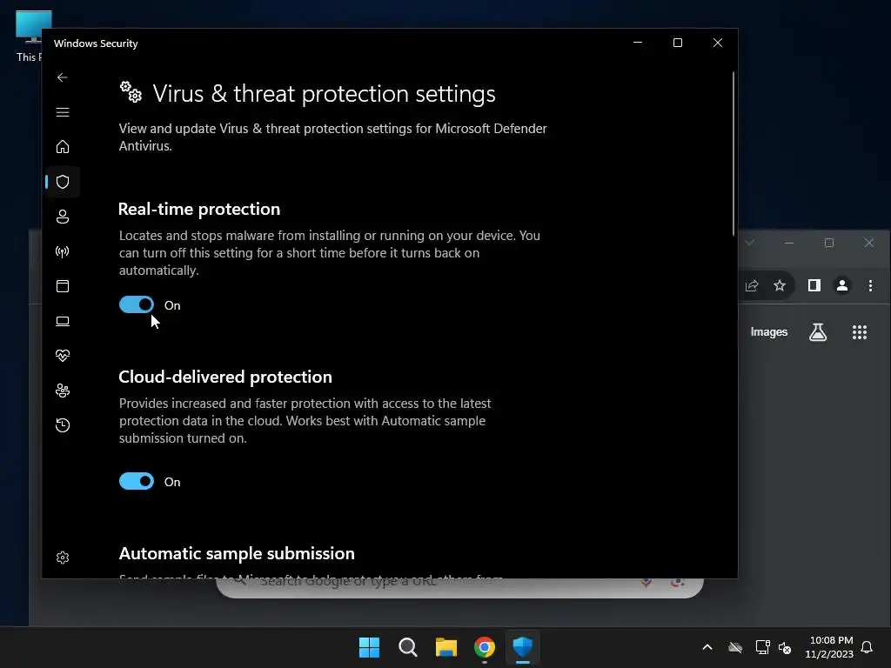The height and width of the screenshot is (668, 891).
Task: Open network status tray icon
Action: point(762,647)
